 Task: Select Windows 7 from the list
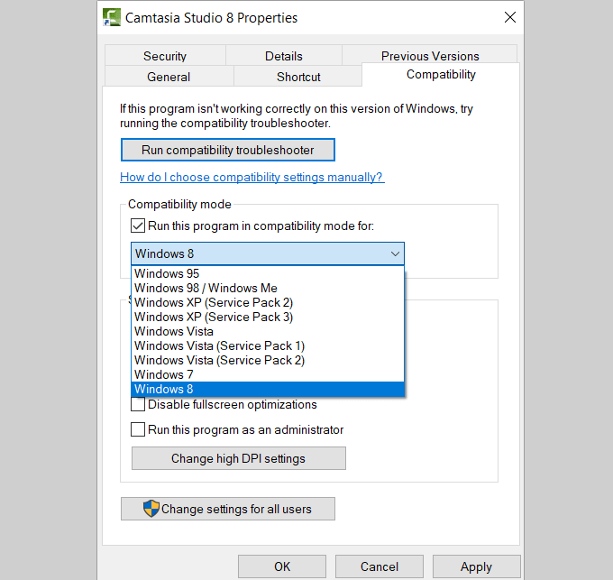click(x=268, y=374)
